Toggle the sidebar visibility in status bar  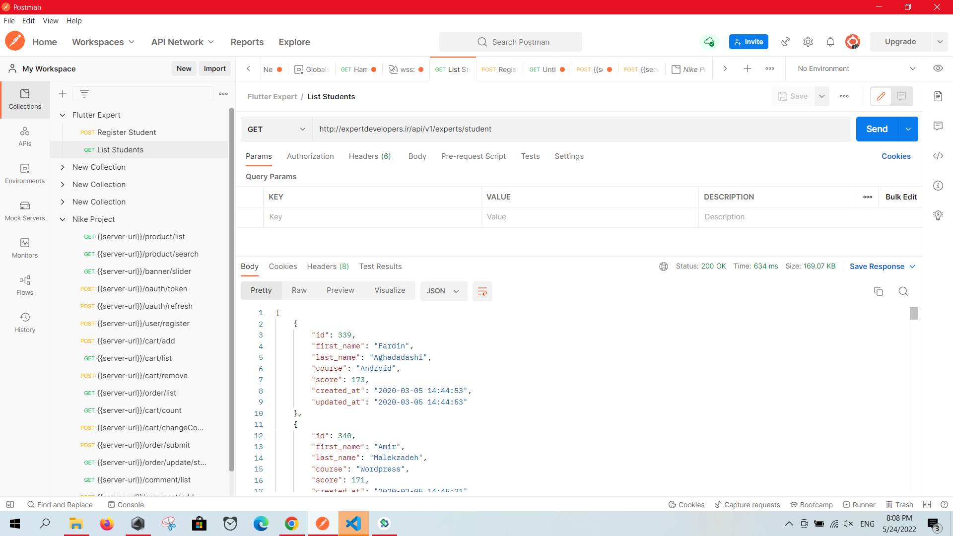10,505
